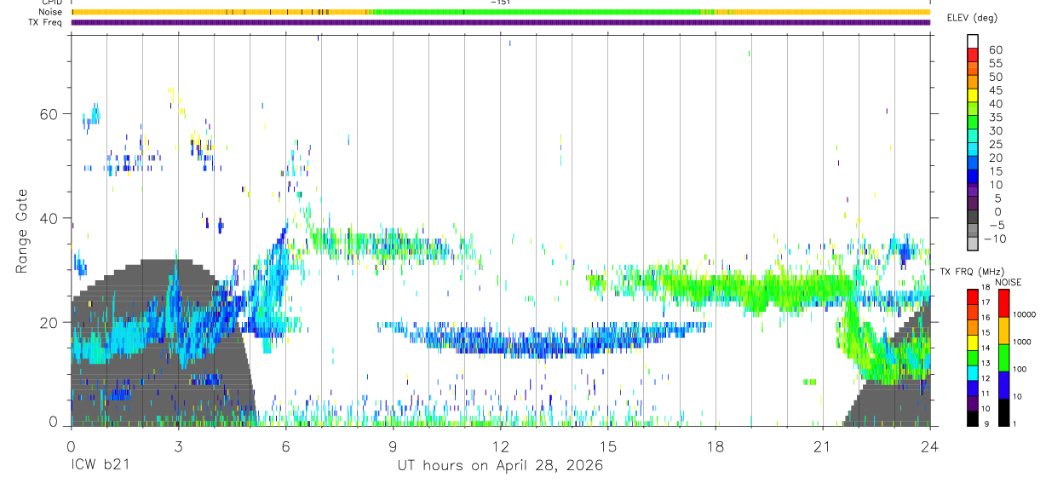Click the 'ELEV (deg)' legend title
The width and height of the screenshot is (1046, 483).
pos(973,17)
